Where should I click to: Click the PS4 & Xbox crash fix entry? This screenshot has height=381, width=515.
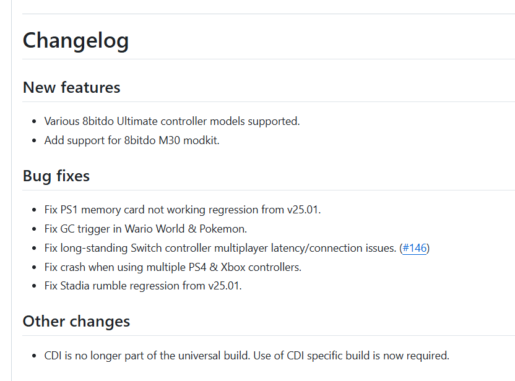173,267
